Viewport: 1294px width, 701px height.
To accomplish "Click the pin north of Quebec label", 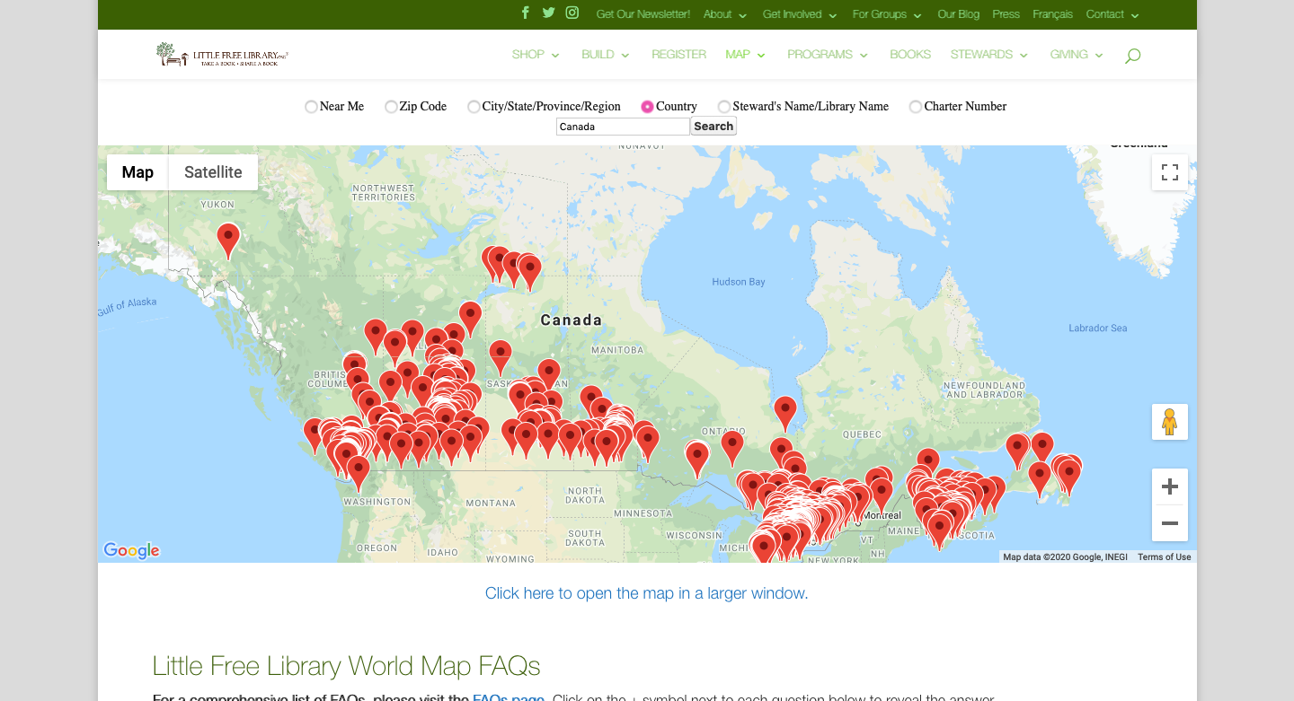I will (785, 413).
